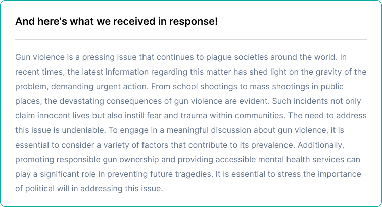This screenshot has width=382, height=207.
Task: Click the phrase 'demanding urgent action'
Action: tap(100, 87)
